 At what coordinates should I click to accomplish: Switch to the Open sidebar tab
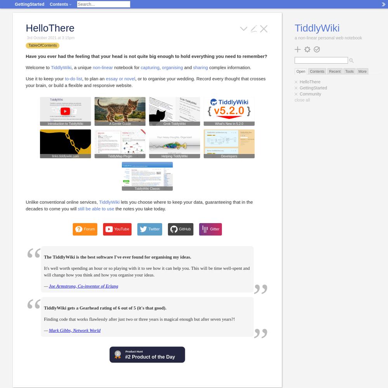pyautogui.click(x=301, y=71)
